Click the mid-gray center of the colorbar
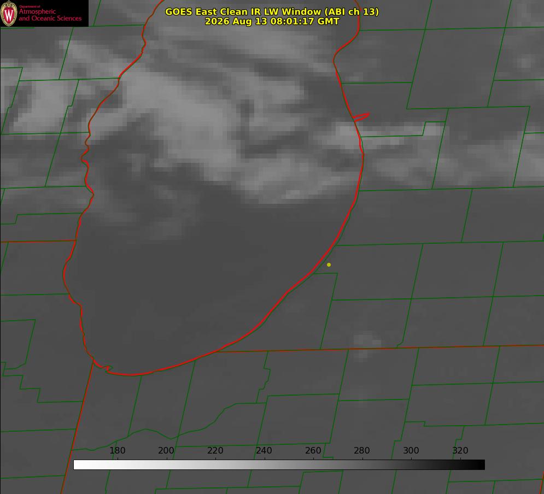544x494 pixels. pyautogui.click(x=279, y=464)
